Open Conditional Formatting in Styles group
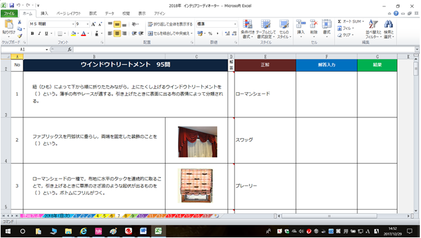 coord(248,29)
